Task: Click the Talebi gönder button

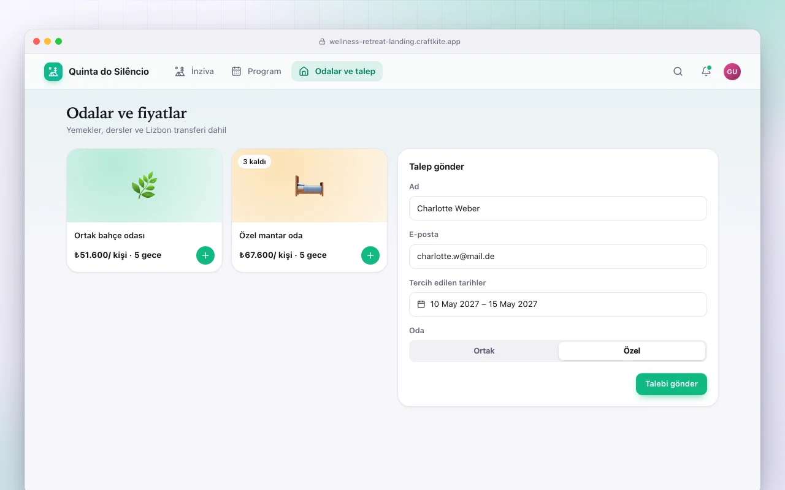Action: [x=672, y=384]
